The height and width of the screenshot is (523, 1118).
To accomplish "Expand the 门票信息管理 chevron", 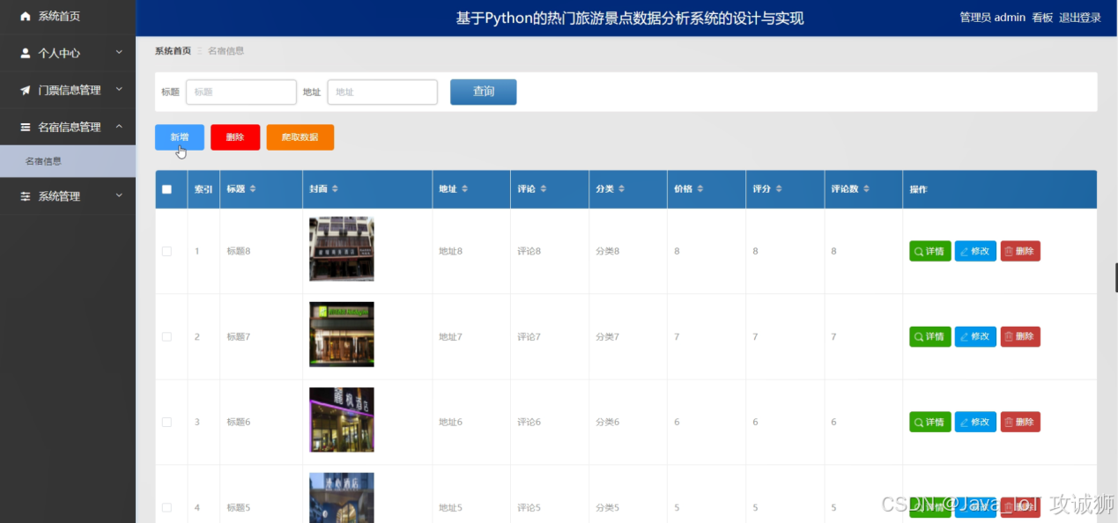I will (x=119, y=90).
